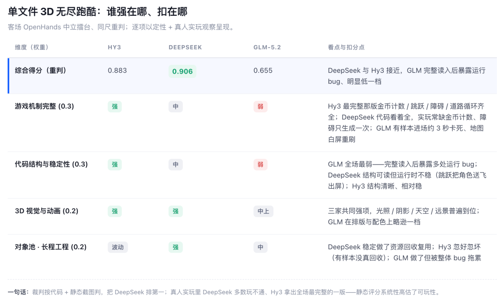Screen dimensions: 503x308
Task: Click the subtitle starting "客场 OpenHands 中立擂台"
Action: tap(122, 27)
